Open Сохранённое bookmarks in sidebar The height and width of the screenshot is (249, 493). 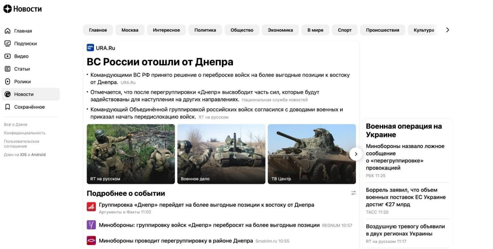pyautogui.click(x=29, y=107)
